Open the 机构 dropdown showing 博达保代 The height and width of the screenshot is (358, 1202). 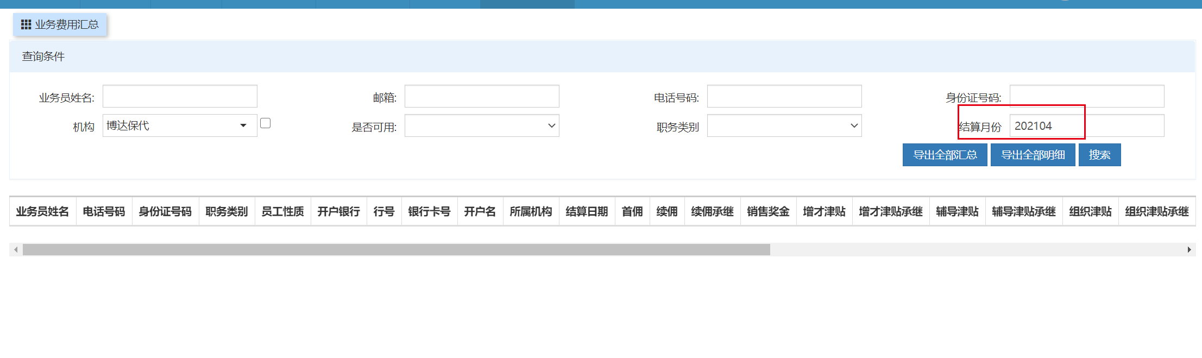point(180,125)
